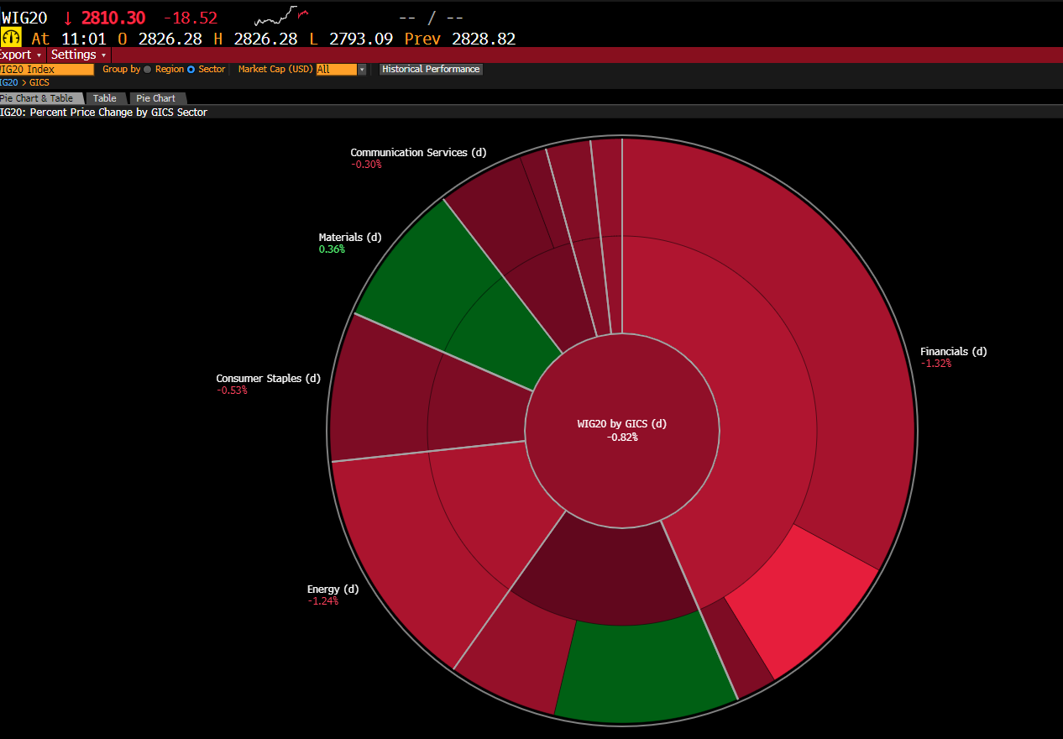The width and height of the screenshot is (1063, 739).
Task: Switch to the Pie Chart tab
Action: point(156,98)
